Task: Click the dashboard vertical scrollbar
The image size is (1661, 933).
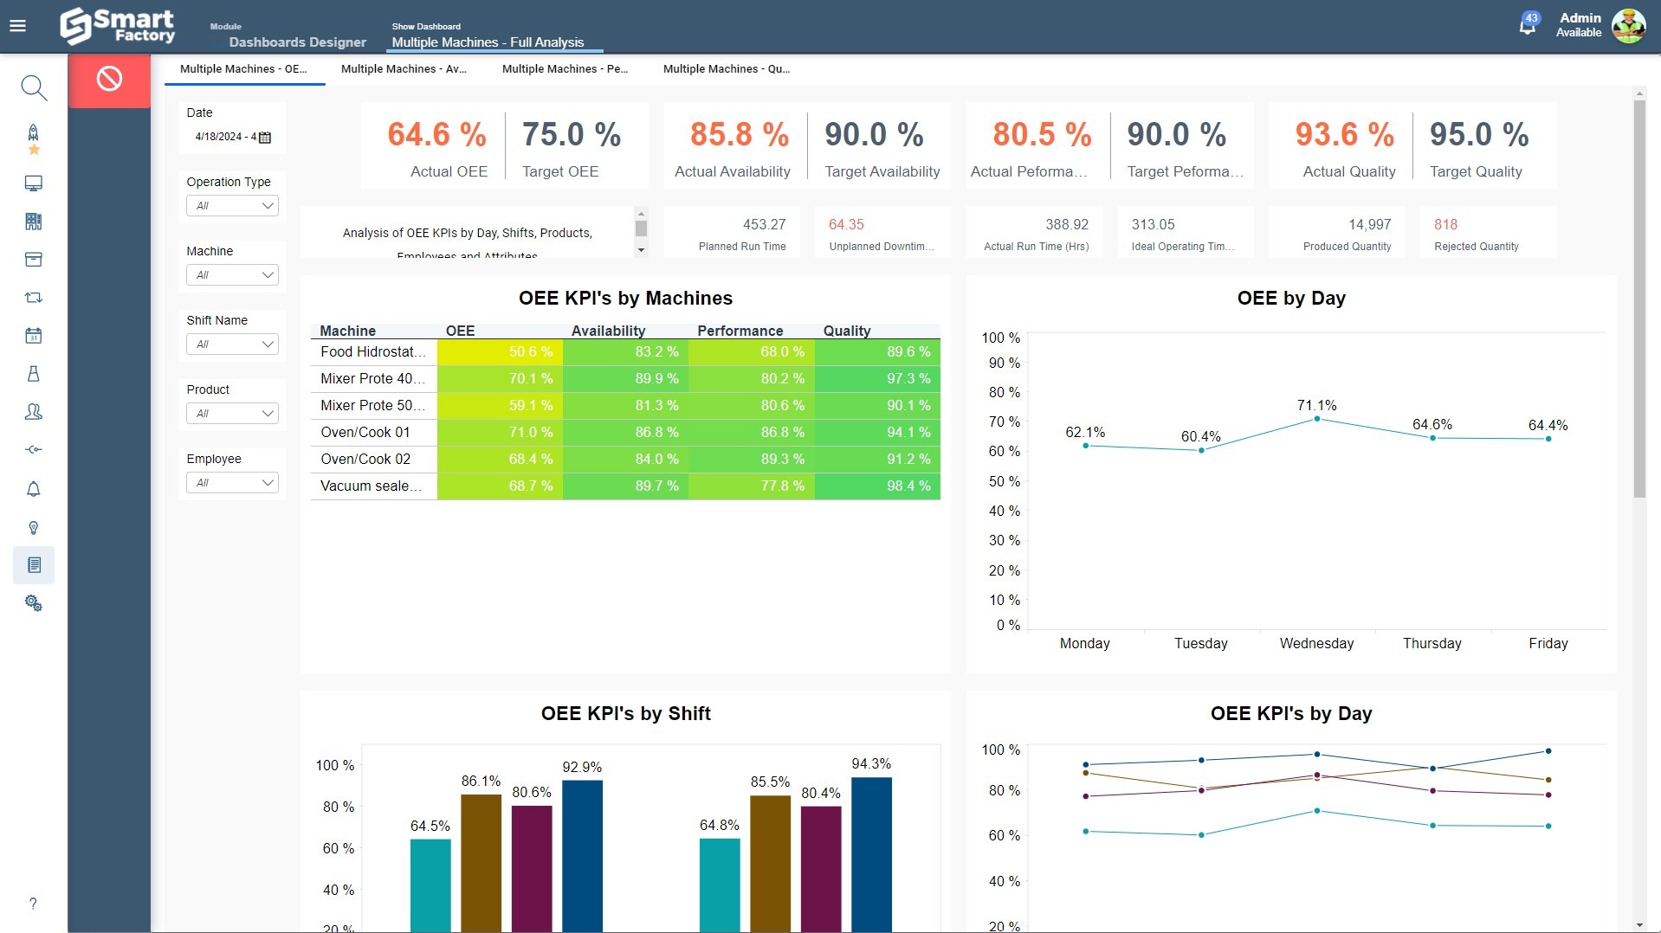Action: click(1638, 299)
